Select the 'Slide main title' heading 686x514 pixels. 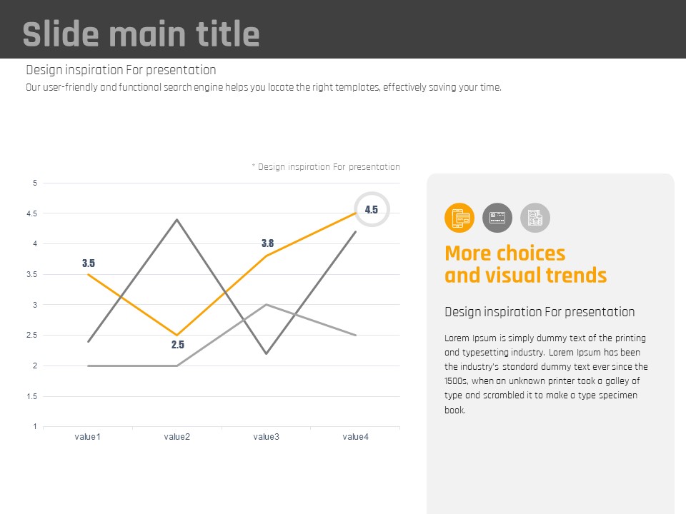click(x=141, y=34)
